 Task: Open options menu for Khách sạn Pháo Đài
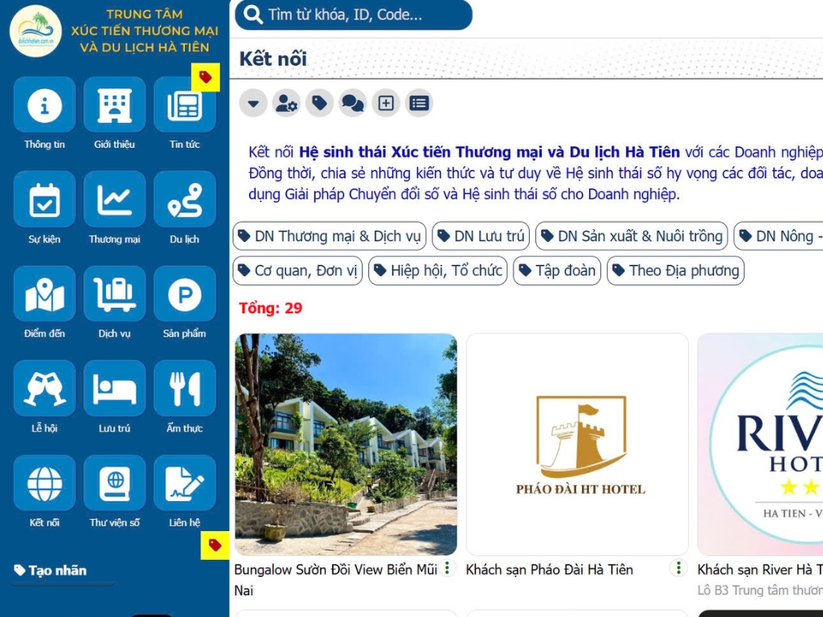[679, 569]
